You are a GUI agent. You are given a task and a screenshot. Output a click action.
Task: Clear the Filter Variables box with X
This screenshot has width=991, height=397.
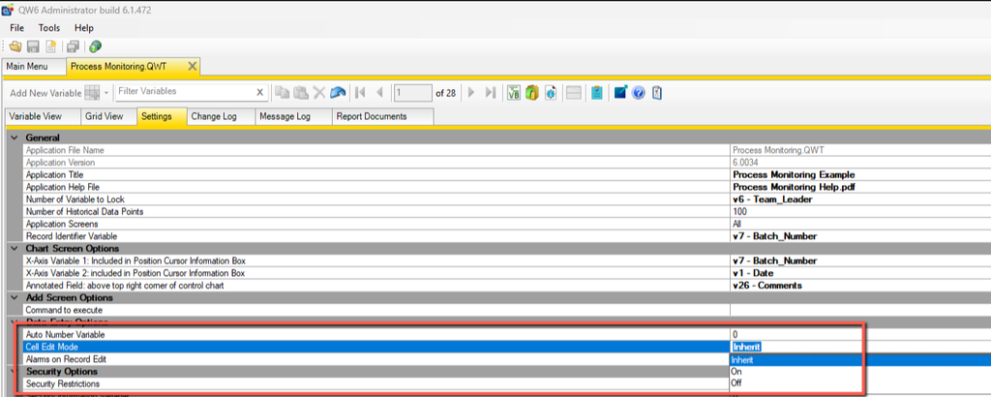(x=259, y=92)
